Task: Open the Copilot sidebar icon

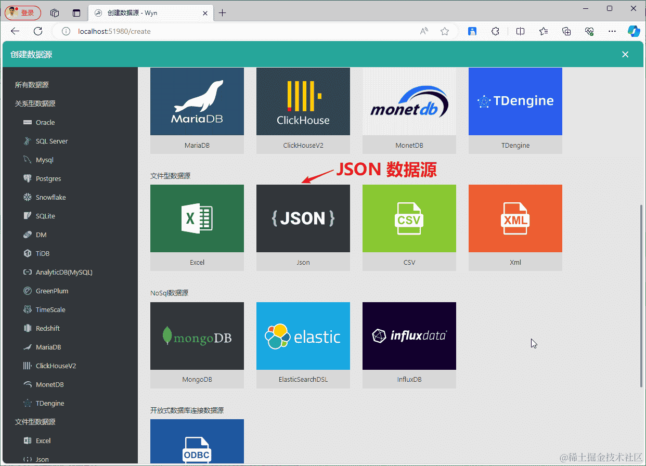Action: [633, 31]
